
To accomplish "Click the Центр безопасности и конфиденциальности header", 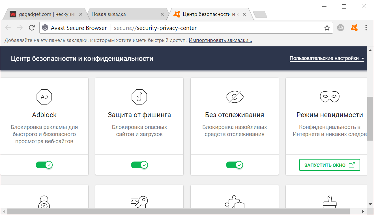I will pyautogui.click(x=82, y=59).
